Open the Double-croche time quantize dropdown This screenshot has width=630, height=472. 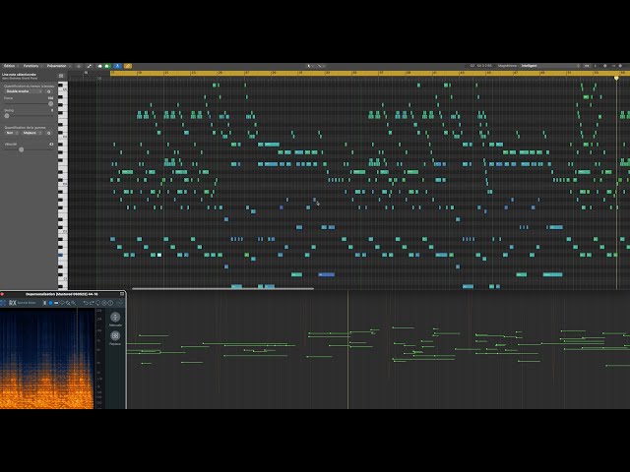point(24,91)
